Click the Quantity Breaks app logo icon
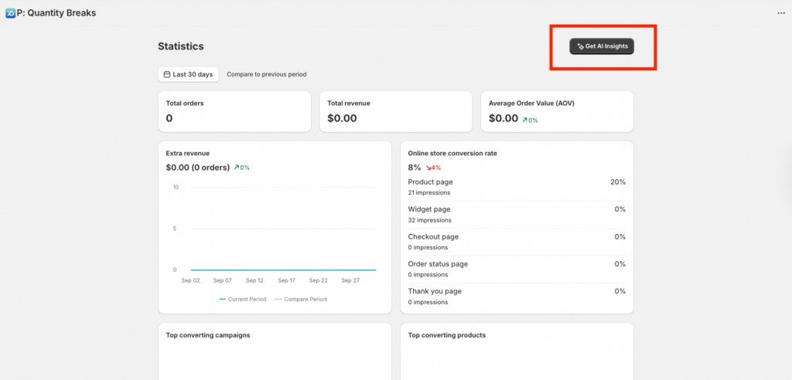The width and height of the screenshot is (792, 380). coord(10,13)
